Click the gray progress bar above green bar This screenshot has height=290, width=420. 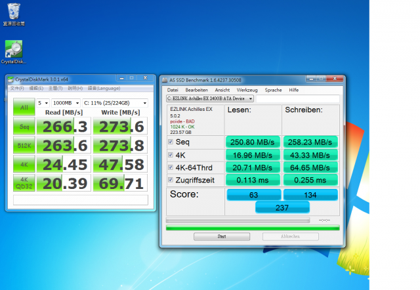[238, 220]
